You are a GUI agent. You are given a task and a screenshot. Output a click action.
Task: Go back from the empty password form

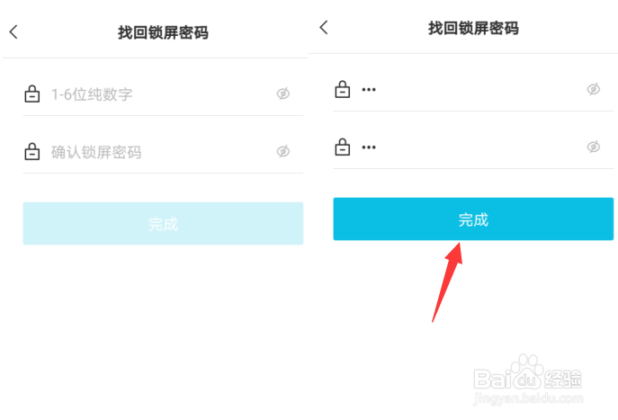click(x=13, y=31)
